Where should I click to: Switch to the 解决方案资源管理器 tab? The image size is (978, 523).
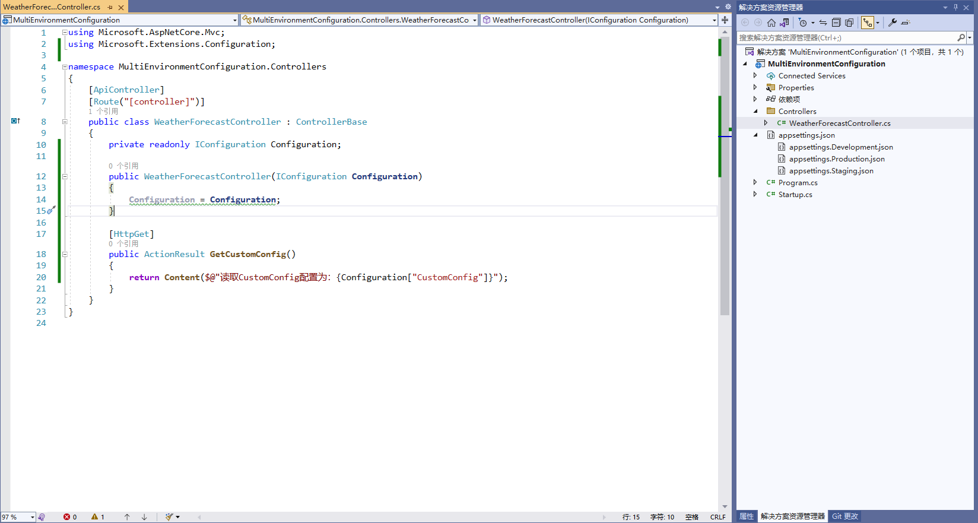point(793,516)
